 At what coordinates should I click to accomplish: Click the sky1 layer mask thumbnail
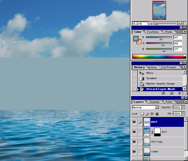click(157, 132)
